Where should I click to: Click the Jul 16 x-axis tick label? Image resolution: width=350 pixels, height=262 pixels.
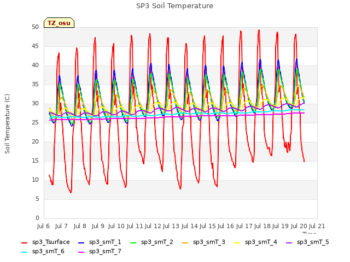pyautogui.click(x=226, y=227)
